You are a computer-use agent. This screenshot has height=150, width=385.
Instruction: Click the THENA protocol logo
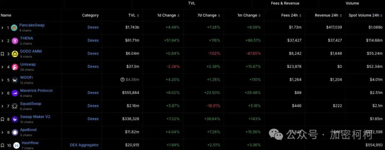pos(15,40)
